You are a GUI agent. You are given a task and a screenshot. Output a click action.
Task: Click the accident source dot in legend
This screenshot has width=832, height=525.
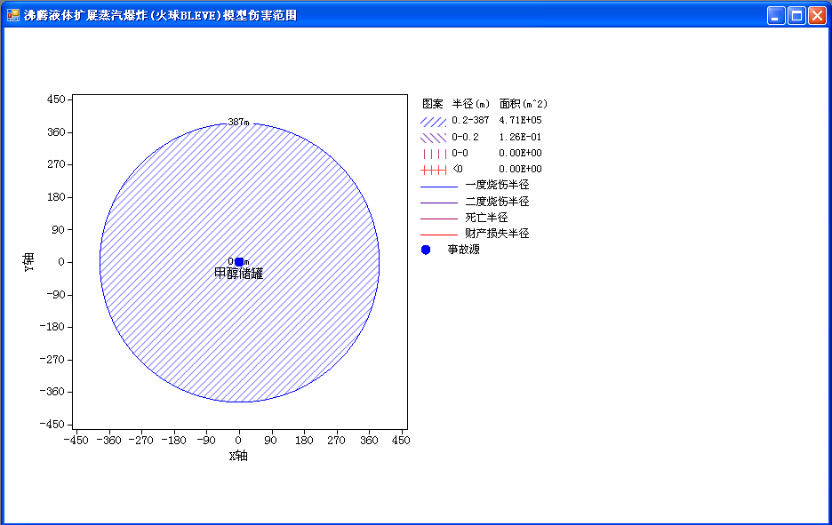426,250
